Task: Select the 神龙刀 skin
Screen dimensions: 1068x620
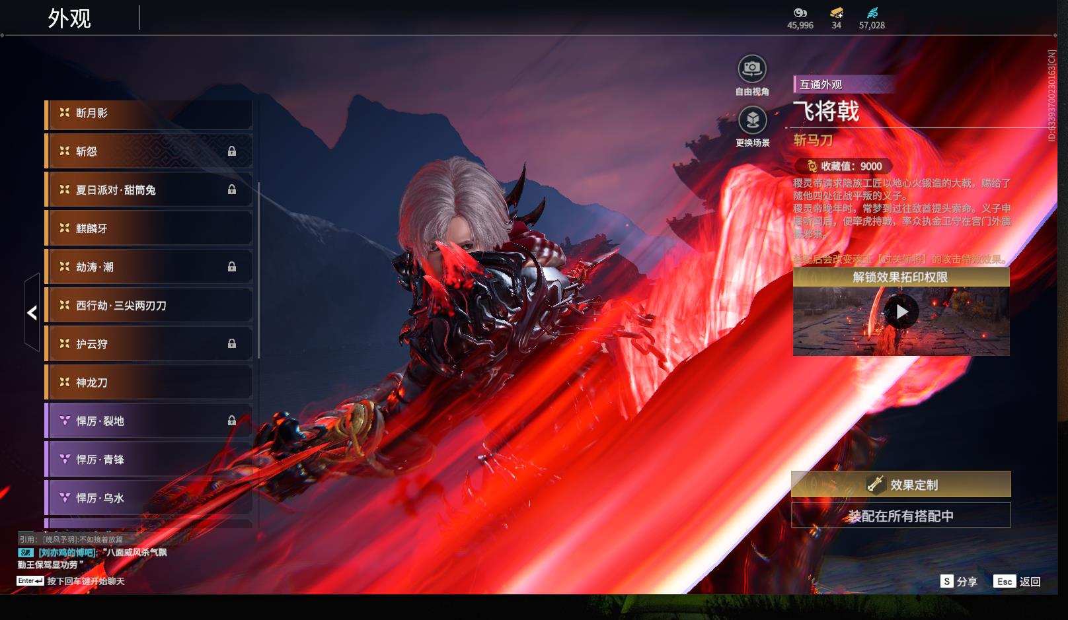Action: click(148, 382)
